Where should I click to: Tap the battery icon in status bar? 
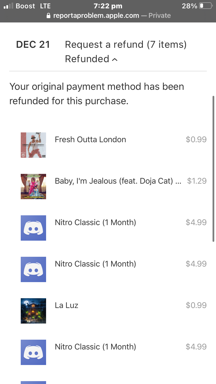(205, 6)
